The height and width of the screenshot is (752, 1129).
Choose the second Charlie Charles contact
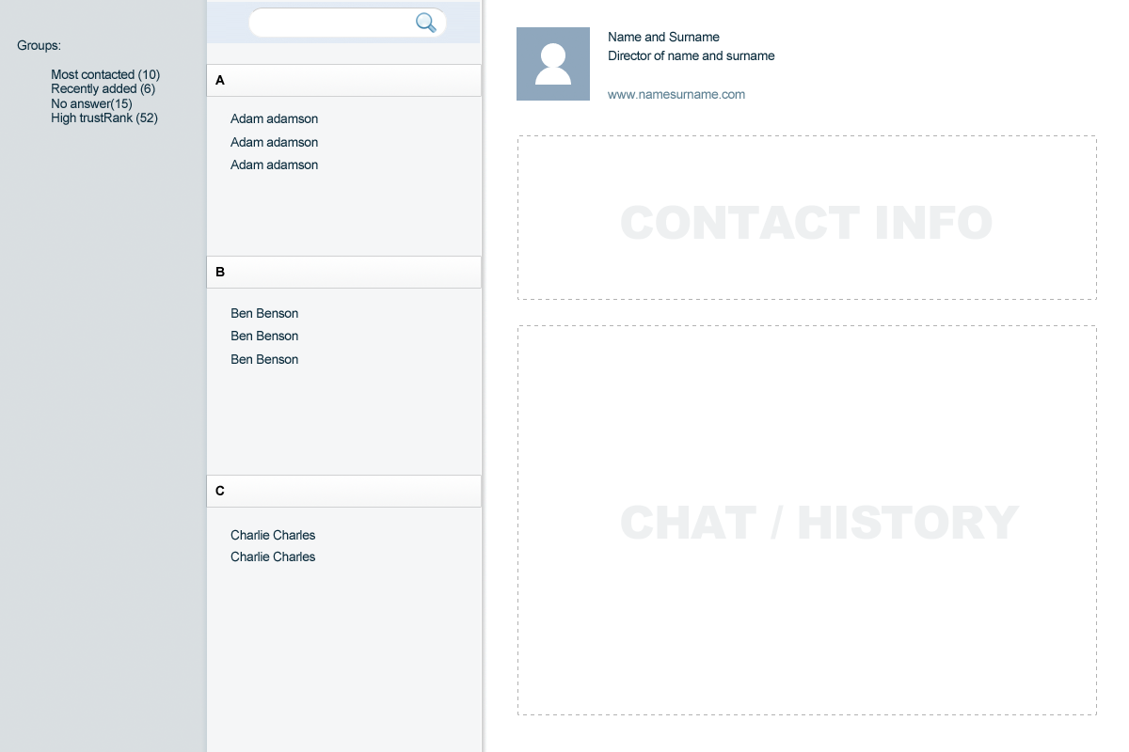pos(273,556)
